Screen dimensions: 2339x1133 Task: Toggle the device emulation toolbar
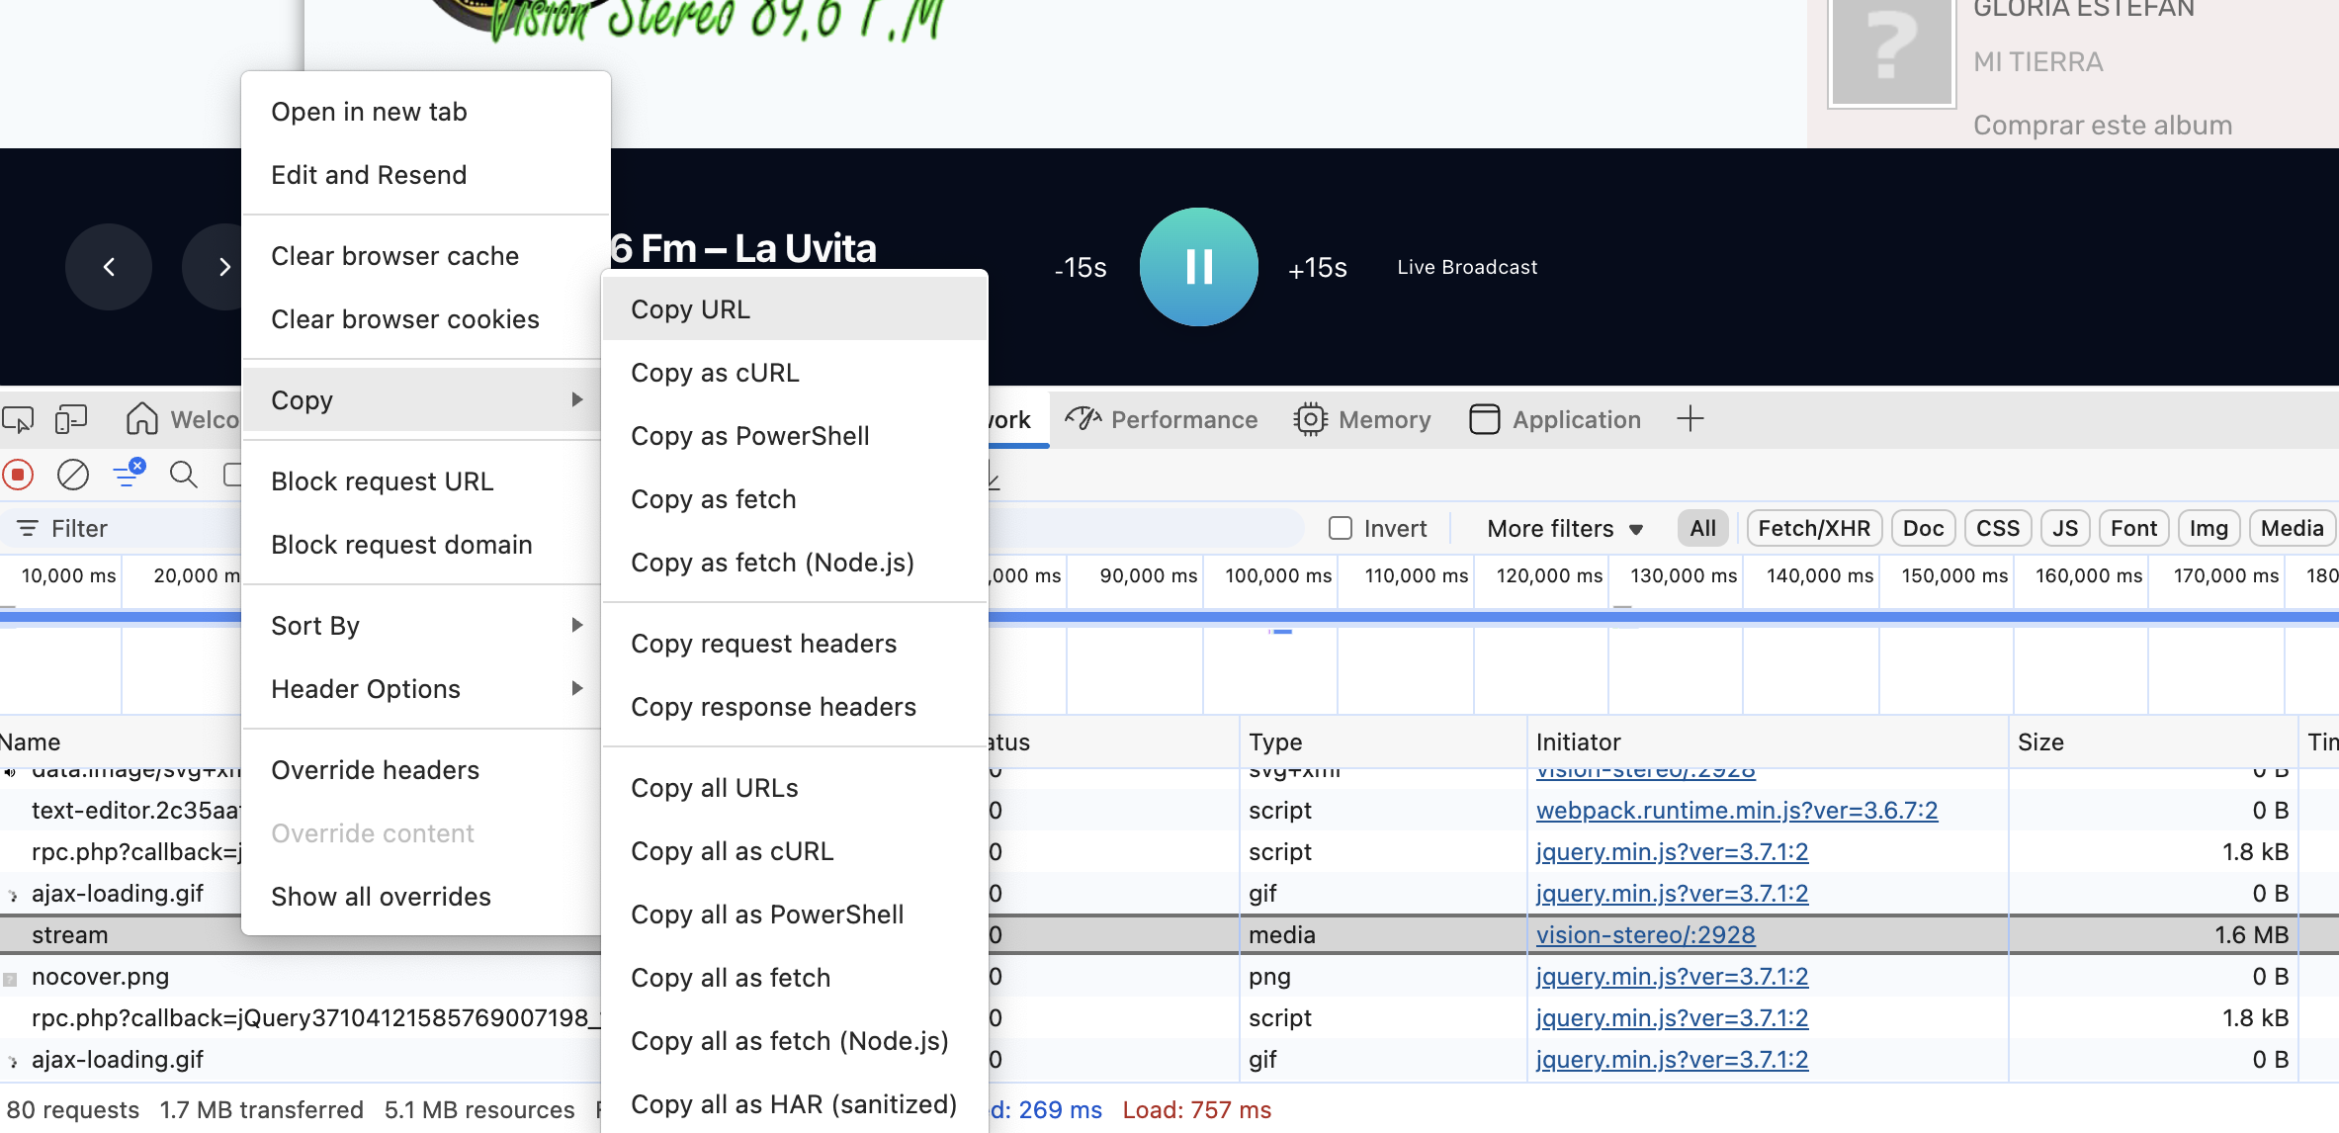pos(71,419)
